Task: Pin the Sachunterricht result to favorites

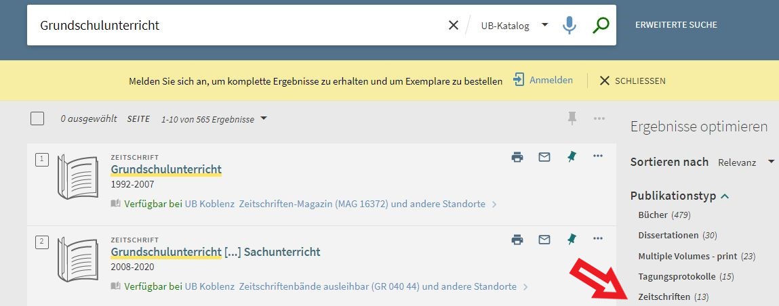Action: (572, 240)
